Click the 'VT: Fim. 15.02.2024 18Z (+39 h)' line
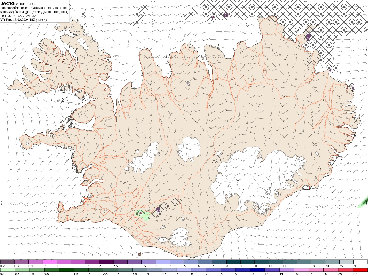368x276 pixels. tap(24, 20)
